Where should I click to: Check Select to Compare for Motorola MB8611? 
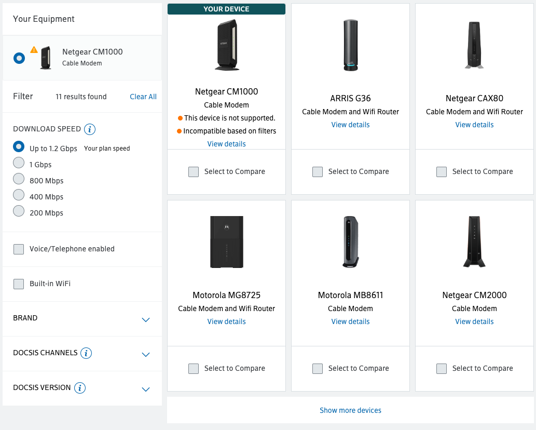tap(318, 368)
